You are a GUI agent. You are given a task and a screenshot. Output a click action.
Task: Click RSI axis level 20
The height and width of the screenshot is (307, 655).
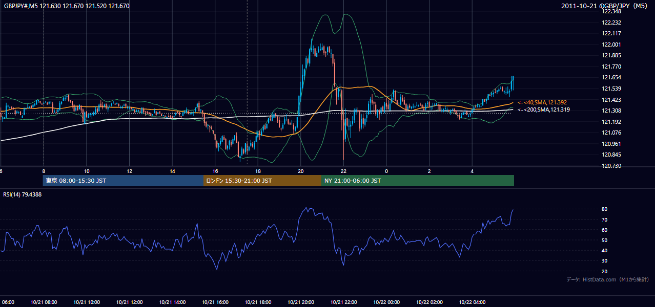click(x=605, y=271)
